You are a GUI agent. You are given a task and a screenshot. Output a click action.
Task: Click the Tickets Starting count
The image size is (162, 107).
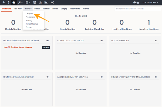coord(67,22)
